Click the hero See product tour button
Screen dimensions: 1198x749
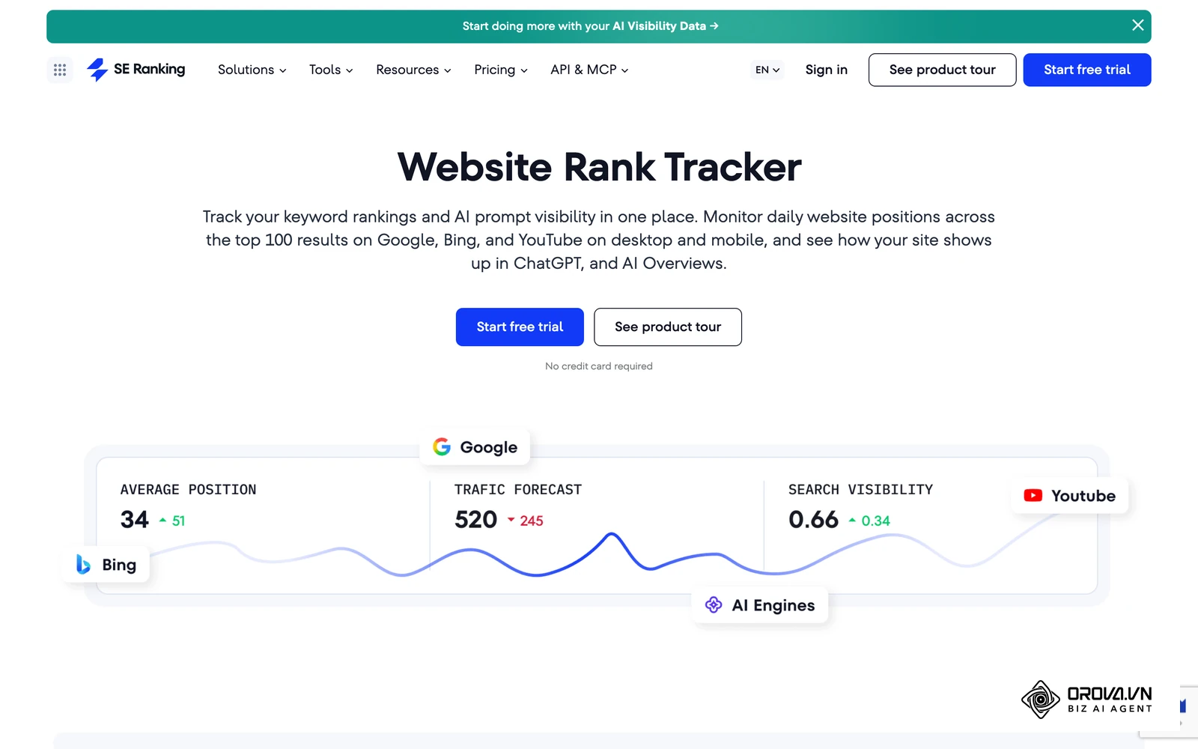pos(668,327)
